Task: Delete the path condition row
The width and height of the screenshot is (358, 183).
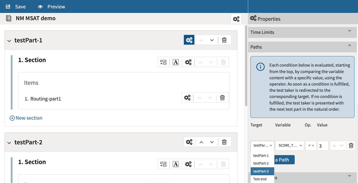Action: pos(351,146)
